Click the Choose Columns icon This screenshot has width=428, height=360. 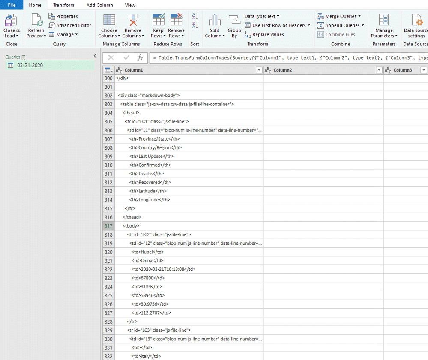point(109,20)
